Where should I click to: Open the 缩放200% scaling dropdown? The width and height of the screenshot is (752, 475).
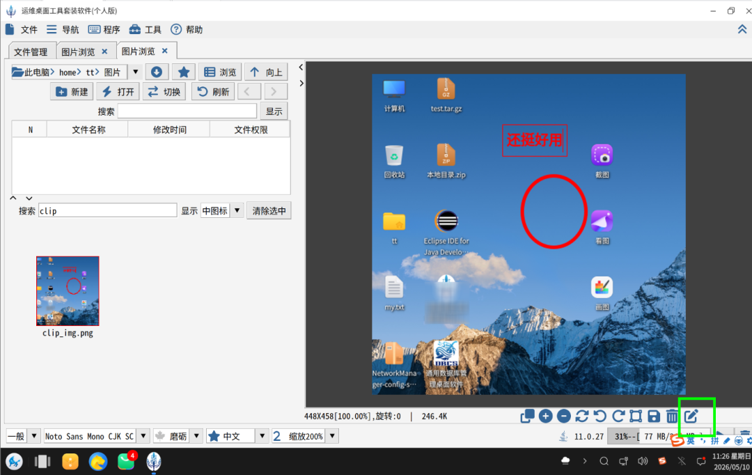pyautogui.click(x=332, y=436)
